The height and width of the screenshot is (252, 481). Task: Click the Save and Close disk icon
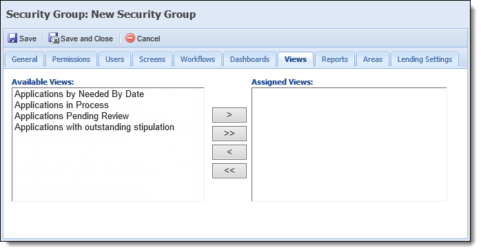coord(54,39)
